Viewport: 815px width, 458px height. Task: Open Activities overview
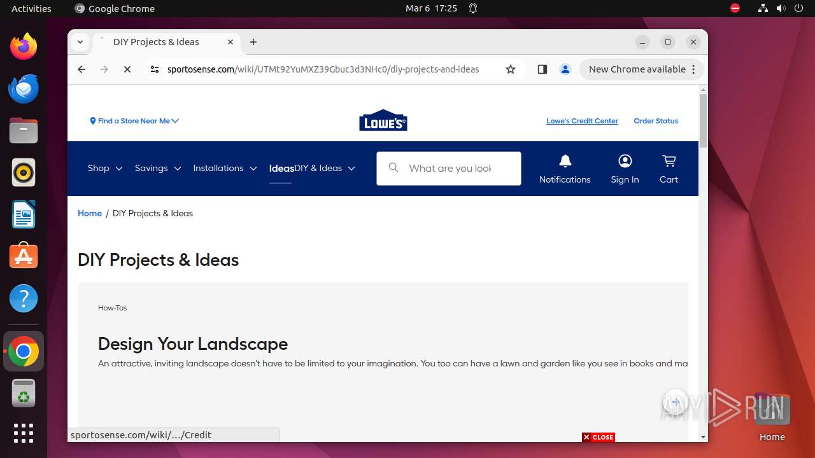31,8
